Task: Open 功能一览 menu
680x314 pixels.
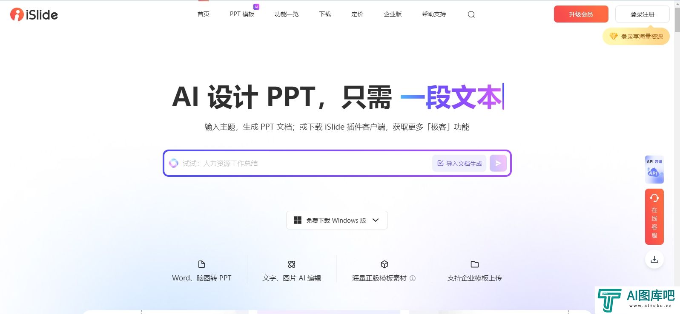Action: click(x=287, y=14)
